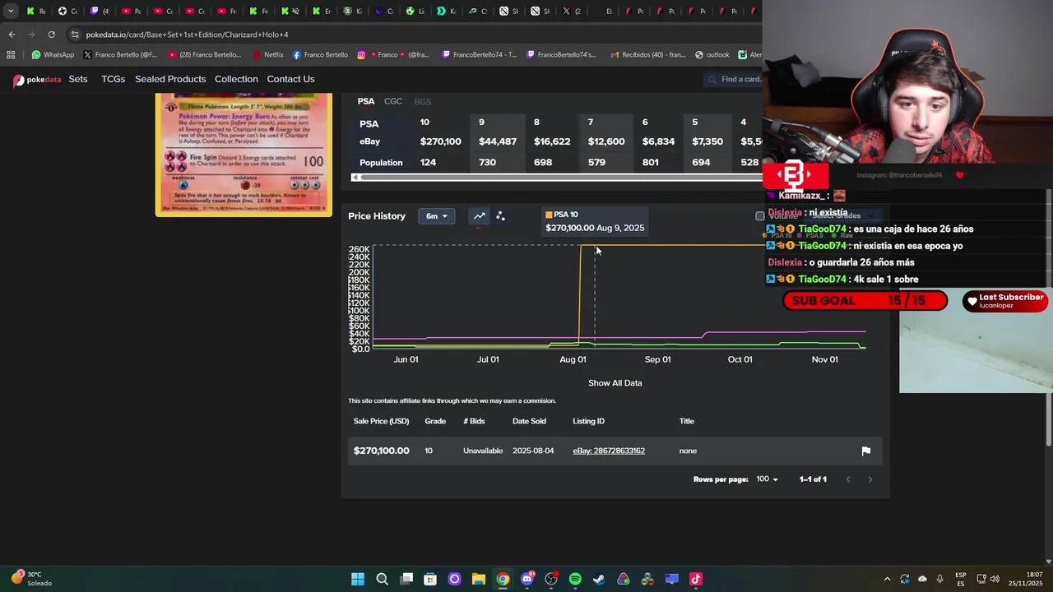Viewport: 1053px width, 592px height.
Task: Click the Grade column header
Action: point(435,421)
